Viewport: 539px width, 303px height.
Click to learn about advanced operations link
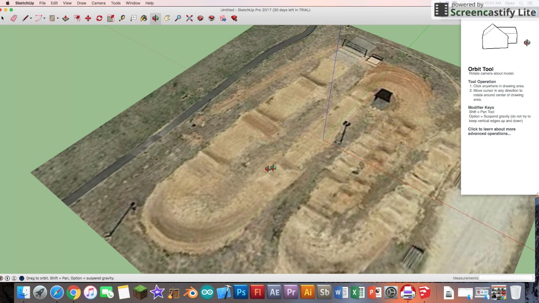492,131
